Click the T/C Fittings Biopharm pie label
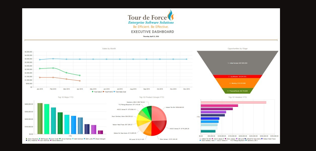Viewport: 316px width, 151px height. click(129, 105)
